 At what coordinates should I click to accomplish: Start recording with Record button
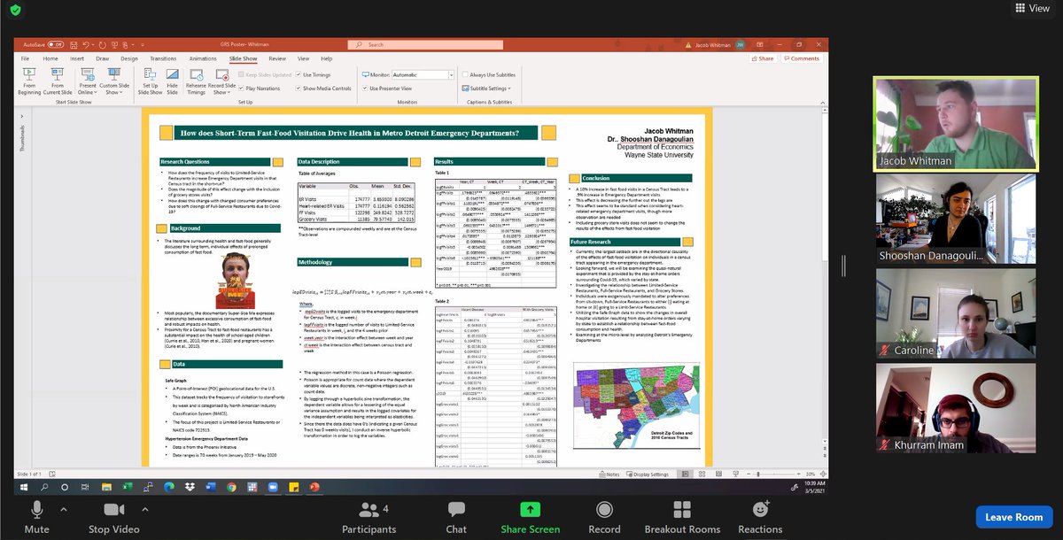click(604, 515)
